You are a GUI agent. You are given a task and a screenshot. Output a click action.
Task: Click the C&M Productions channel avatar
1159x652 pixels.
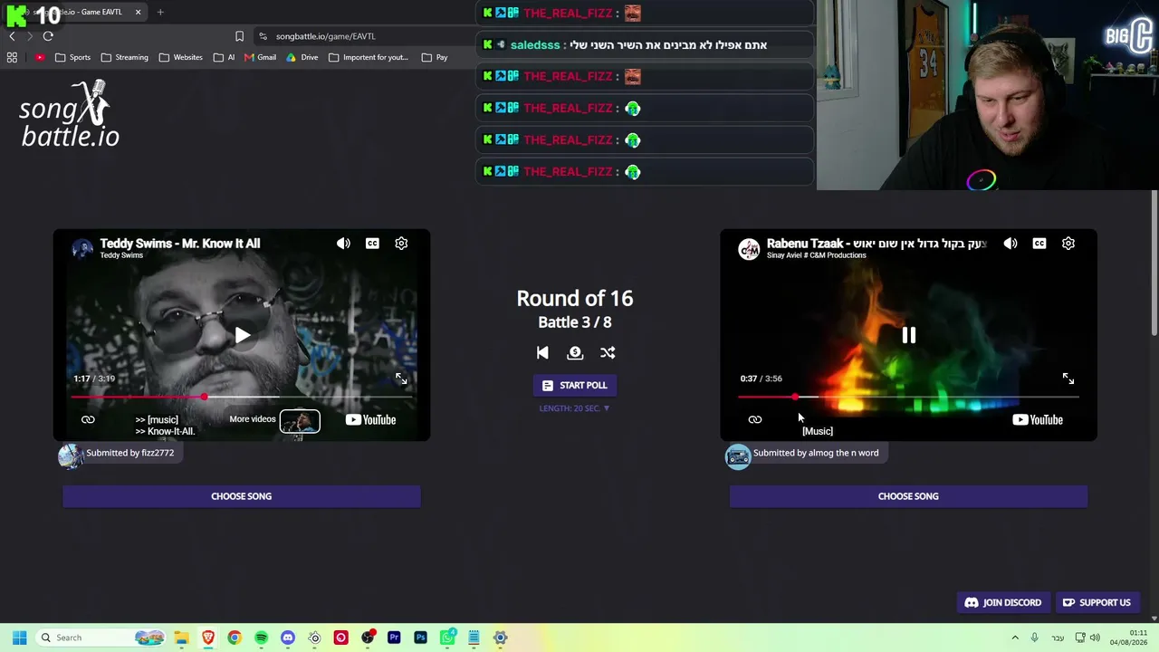click(749, 249)
